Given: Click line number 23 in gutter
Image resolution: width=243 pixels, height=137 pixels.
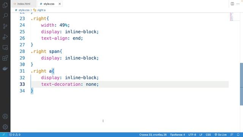Looking at the screenshot, I should pos(22,19).
